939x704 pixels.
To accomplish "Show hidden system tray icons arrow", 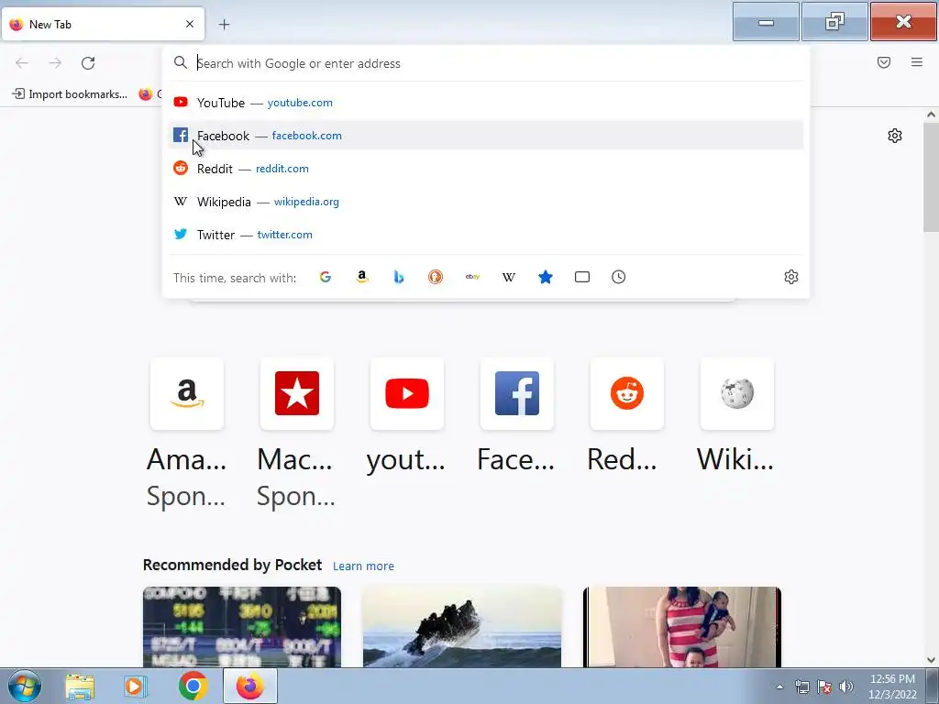I will point(779,687).
